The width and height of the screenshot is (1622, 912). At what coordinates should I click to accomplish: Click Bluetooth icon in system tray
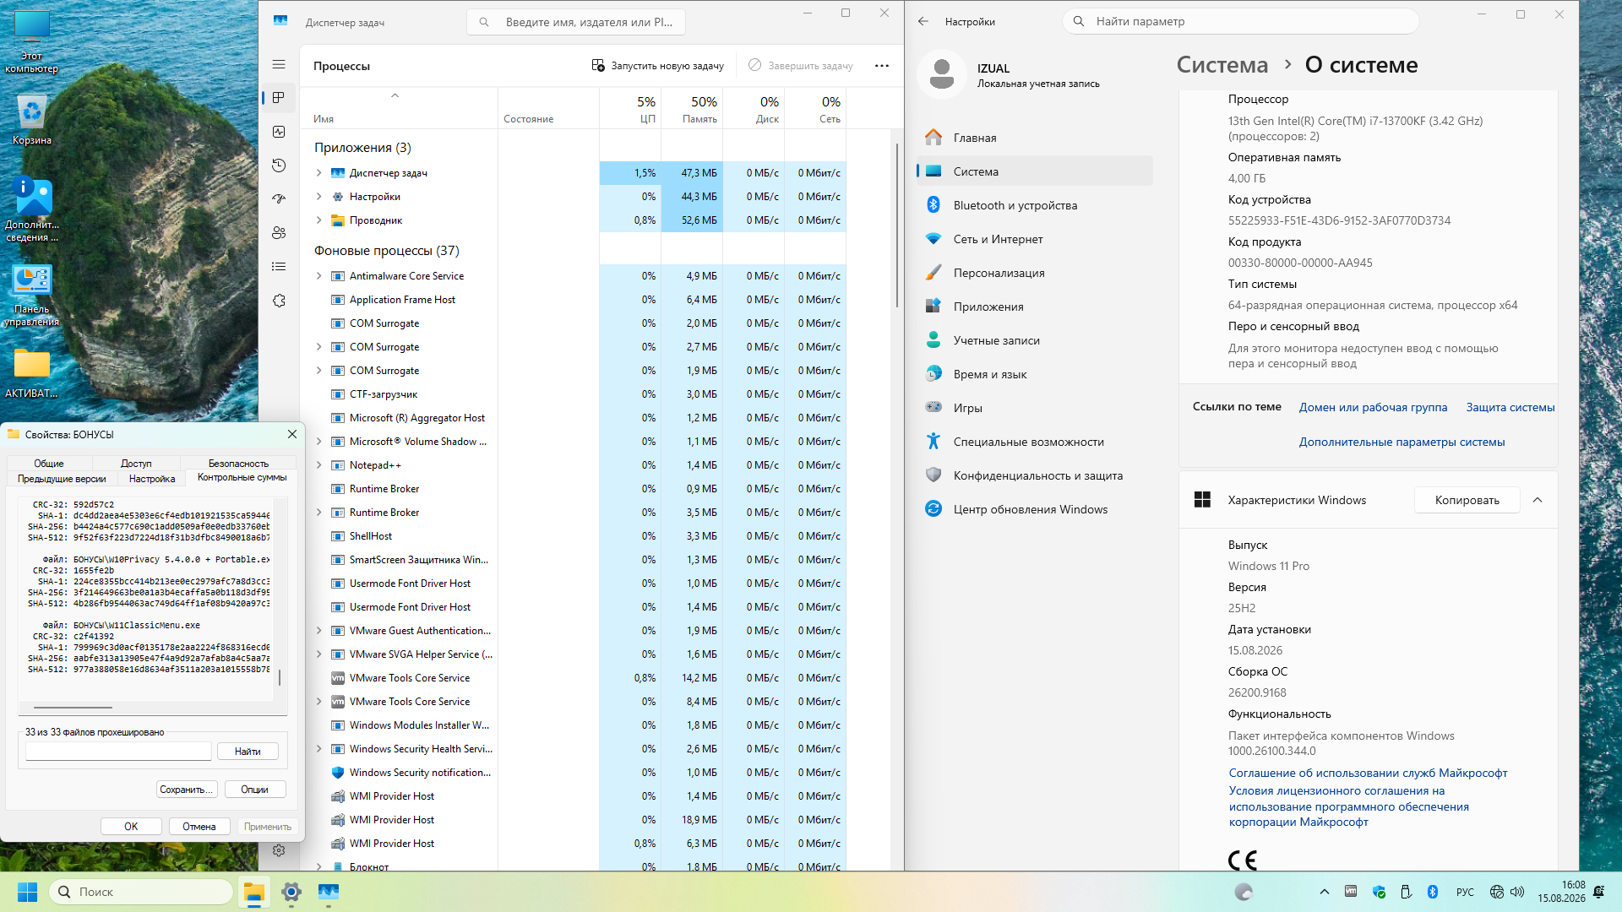[1433, 892]
